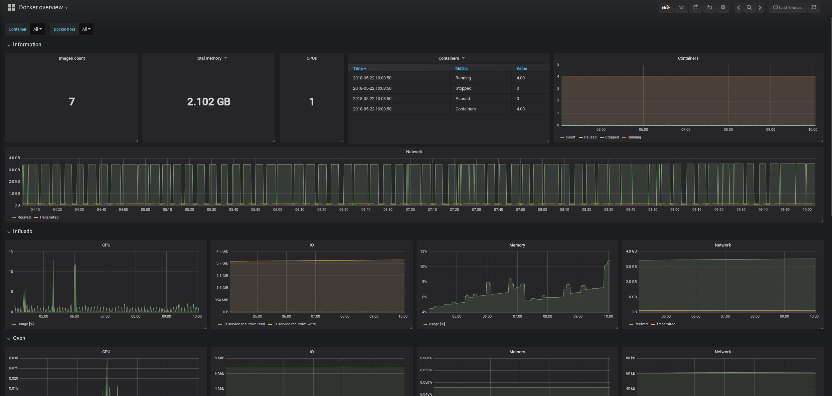Click the Add panel icon
This screenshot has width=832, height=396.
(666, 7)
